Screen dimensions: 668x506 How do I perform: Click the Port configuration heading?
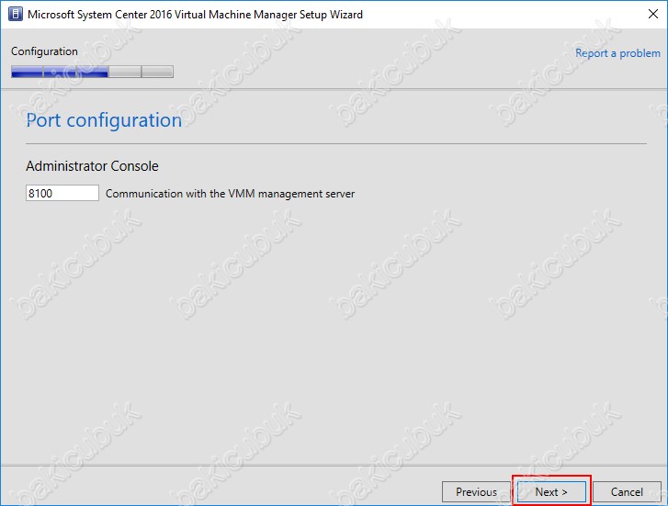pos(104,120)
